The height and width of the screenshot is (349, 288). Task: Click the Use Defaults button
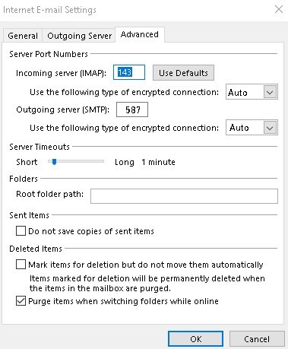tap(183, 73)
